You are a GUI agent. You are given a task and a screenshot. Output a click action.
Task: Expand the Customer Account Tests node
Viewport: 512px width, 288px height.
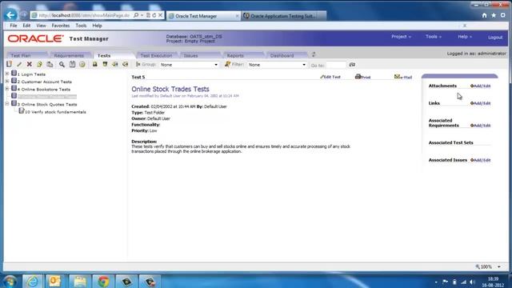click(x=7, y=82)
